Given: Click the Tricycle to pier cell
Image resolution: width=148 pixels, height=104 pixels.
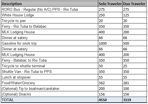Looking at the screenshot, I should pyautogui.click(x=50, y=21).
